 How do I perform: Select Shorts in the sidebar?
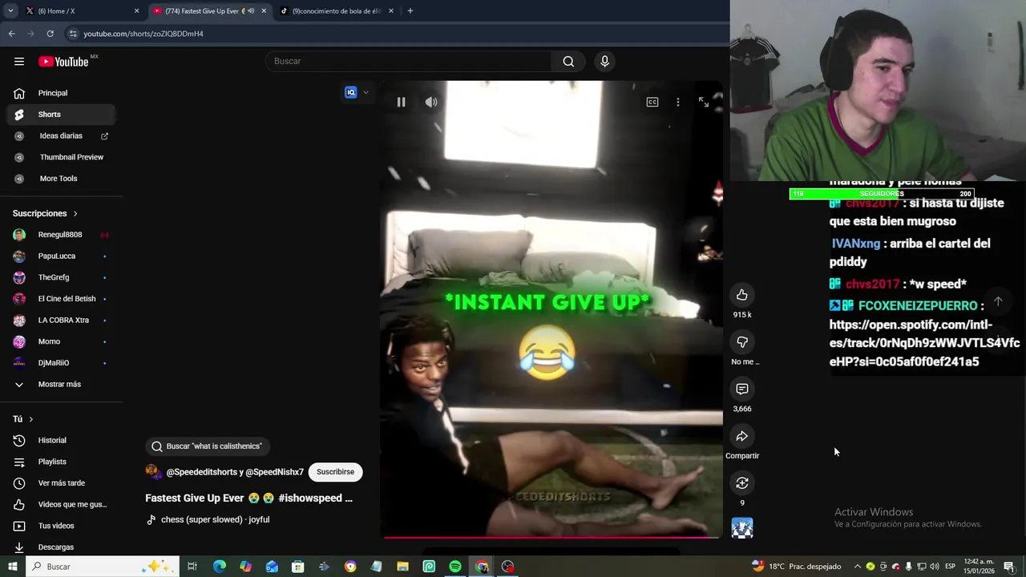coord(61,115)
